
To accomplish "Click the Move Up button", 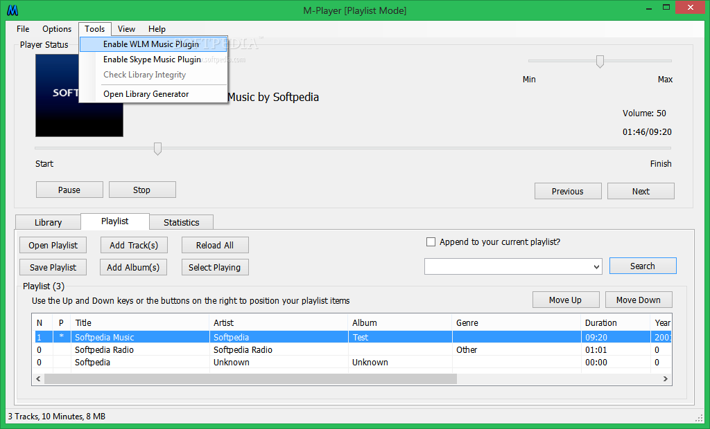I will 566,300.
